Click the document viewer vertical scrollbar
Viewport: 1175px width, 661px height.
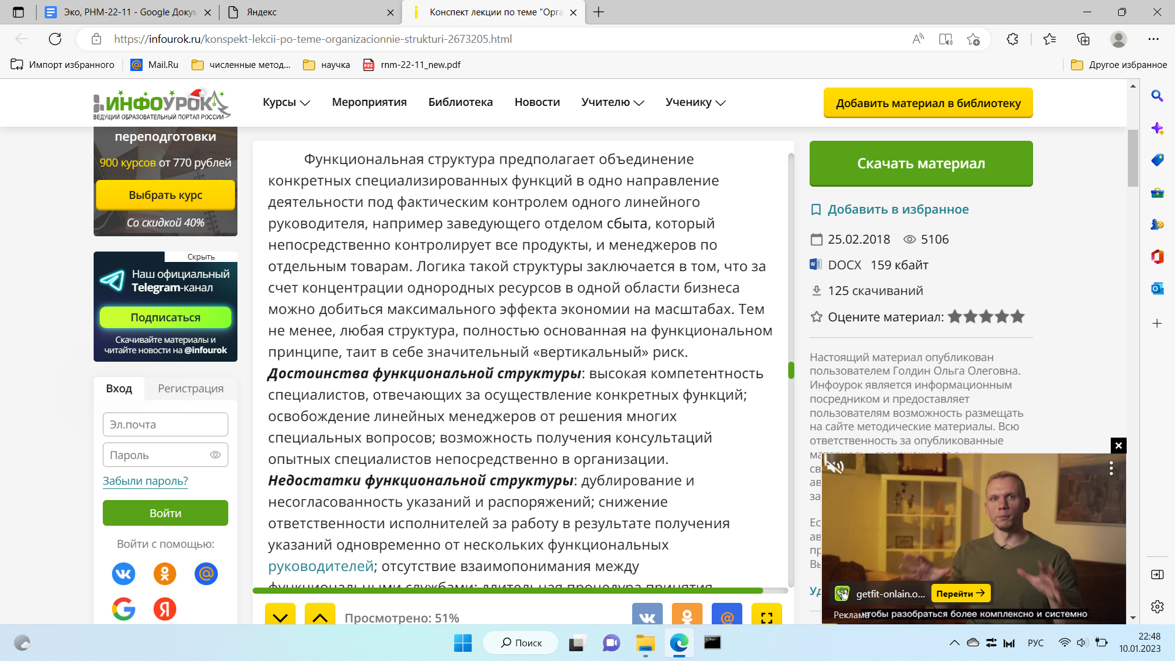pyautogui.click(x=791, y=370)
